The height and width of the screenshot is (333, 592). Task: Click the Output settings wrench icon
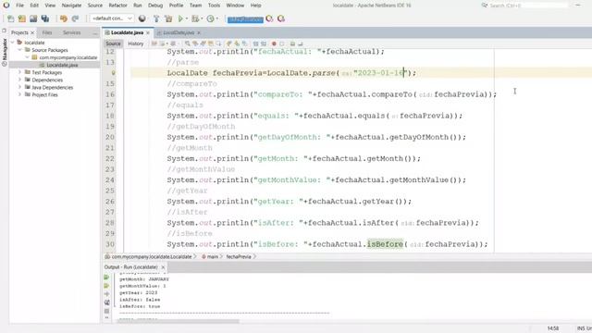coord(106,302)
